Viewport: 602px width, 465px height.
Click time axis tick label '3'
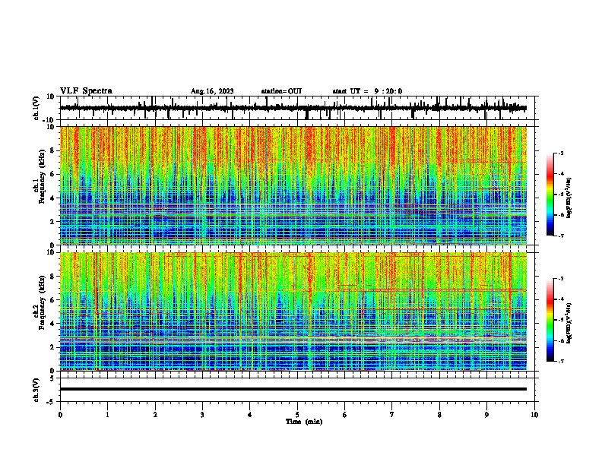[x=202, y=415]
